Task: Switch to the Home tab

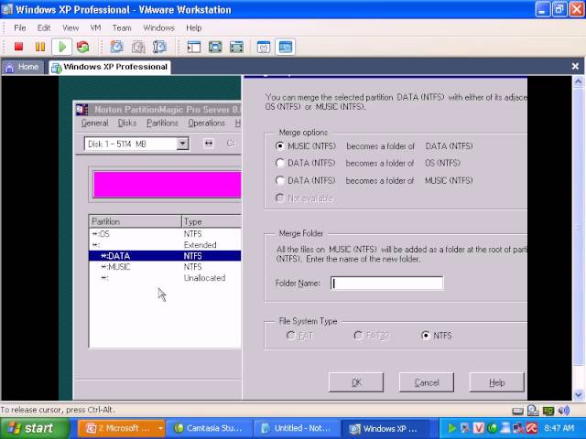Action: coord(22,67)
